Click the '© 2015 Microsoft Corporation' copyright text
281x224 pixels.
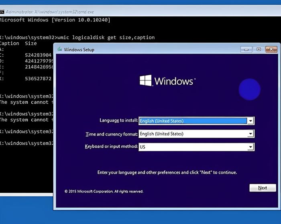104,191
